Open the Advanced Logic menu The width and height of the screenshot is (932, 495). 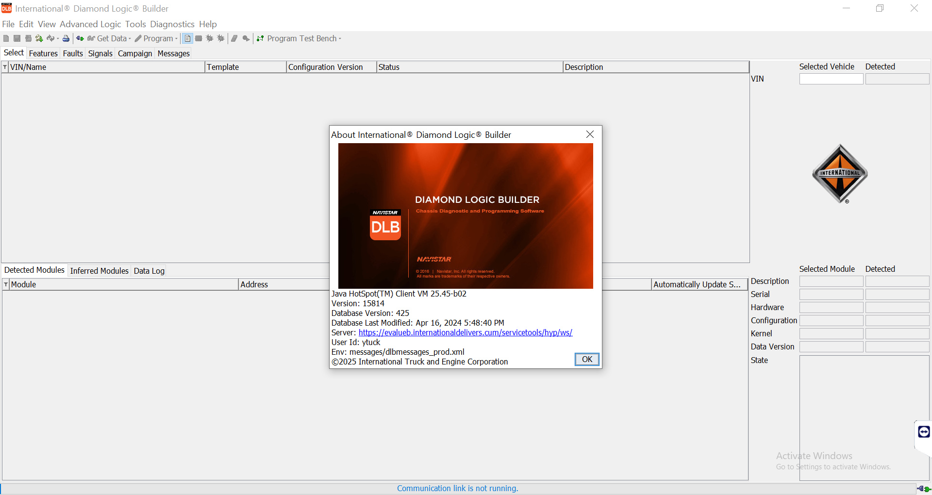tap(90, 24)
